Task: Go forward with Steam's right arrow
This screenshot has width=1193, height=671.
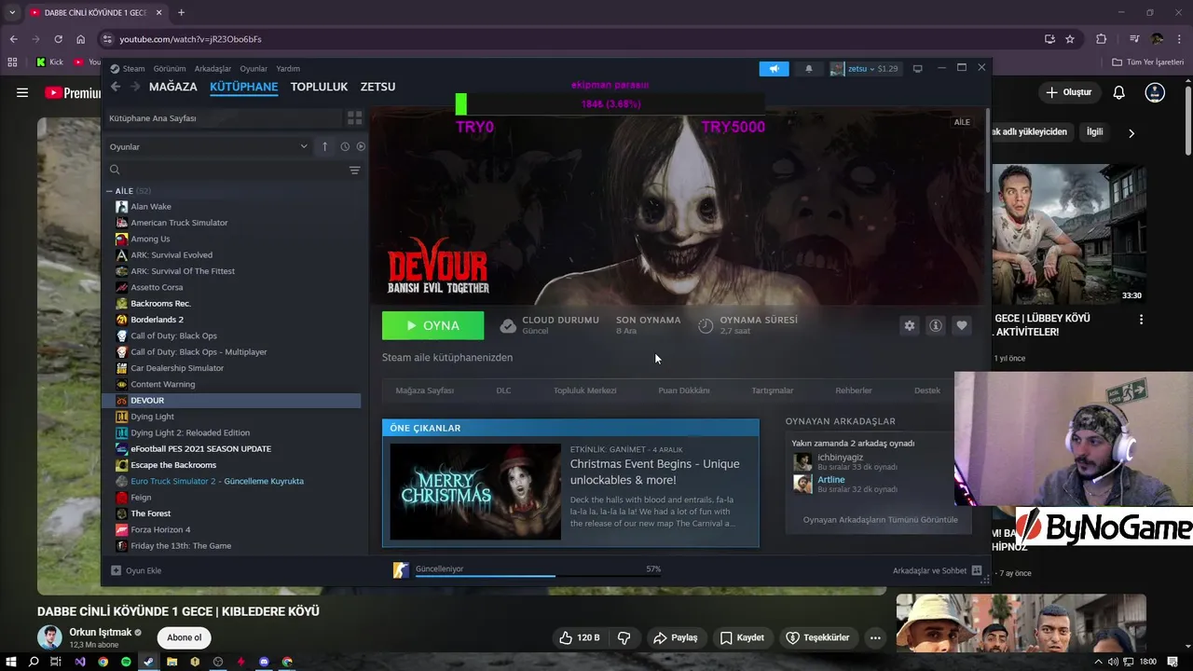Action: [x=135, y=87]
